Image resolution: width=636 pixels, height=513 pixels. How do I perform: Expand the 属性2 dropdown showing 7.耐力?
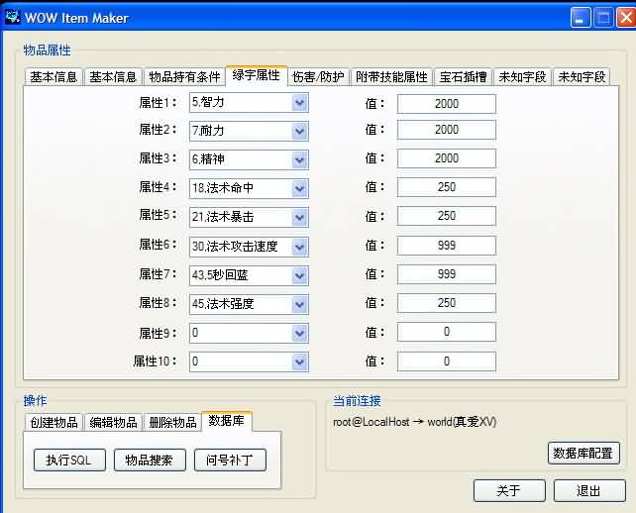pyautogui.click(x=300, y=132)
